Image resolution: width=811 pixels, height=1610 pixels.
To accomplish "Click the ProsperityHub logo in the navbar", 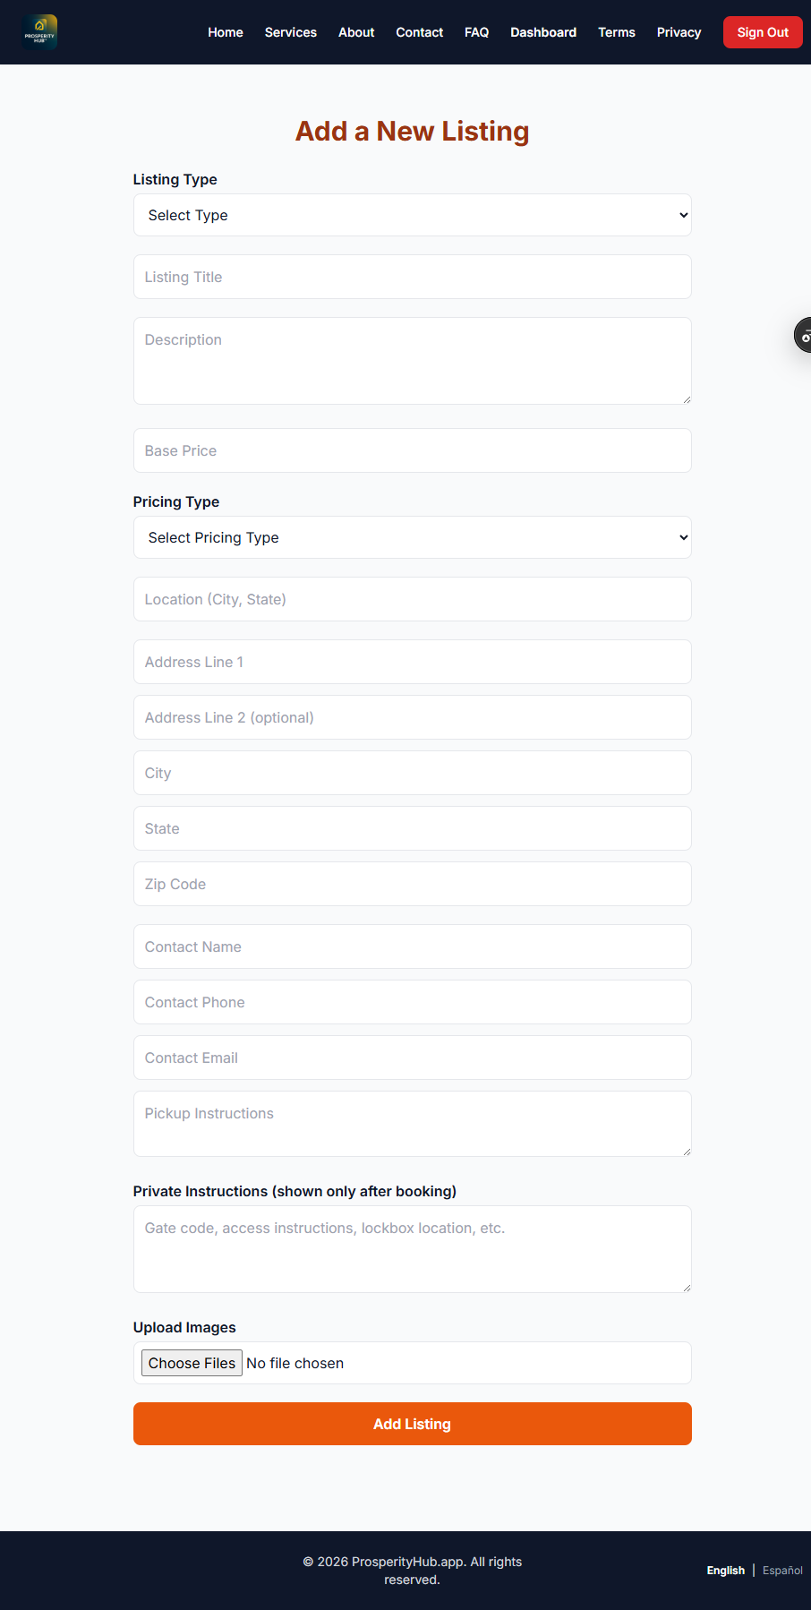I will pyautogui.click(x=39, y=31).
